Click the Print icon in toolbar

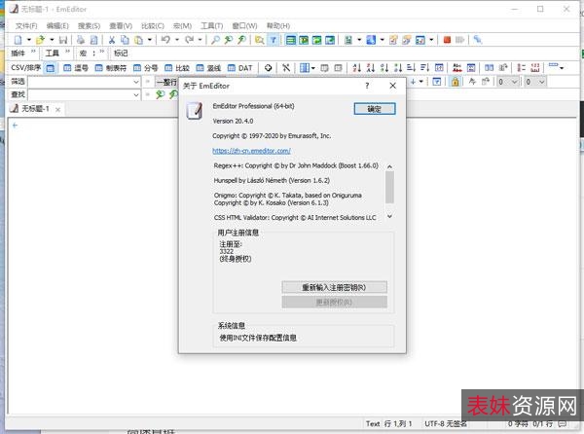point(81,40)
